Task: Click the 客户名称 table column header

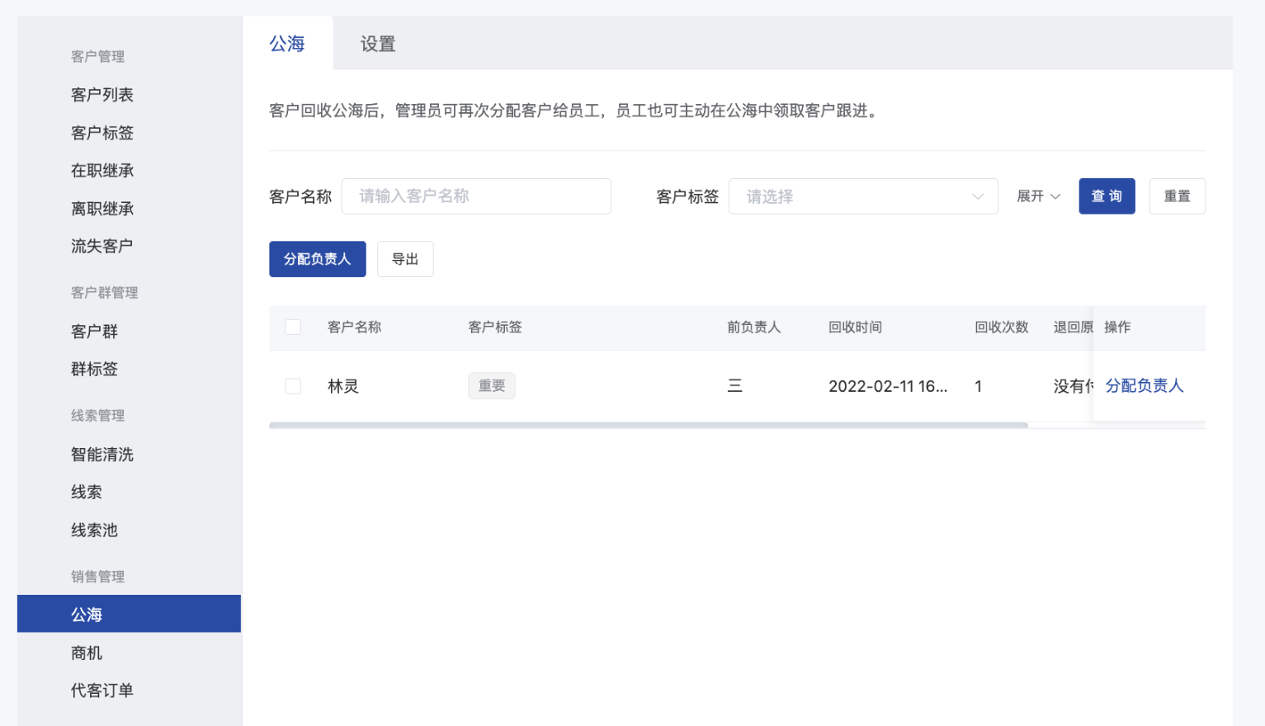Action: (355, 328)
